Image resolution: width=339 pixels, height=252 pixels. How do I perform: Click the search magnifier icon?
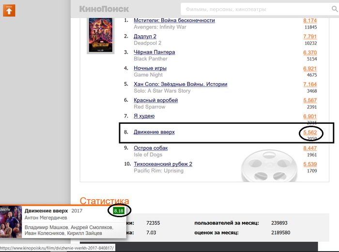point(335,9)
